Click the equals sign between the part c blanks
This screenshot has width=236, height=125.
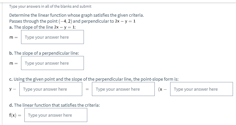pos(87,89)
